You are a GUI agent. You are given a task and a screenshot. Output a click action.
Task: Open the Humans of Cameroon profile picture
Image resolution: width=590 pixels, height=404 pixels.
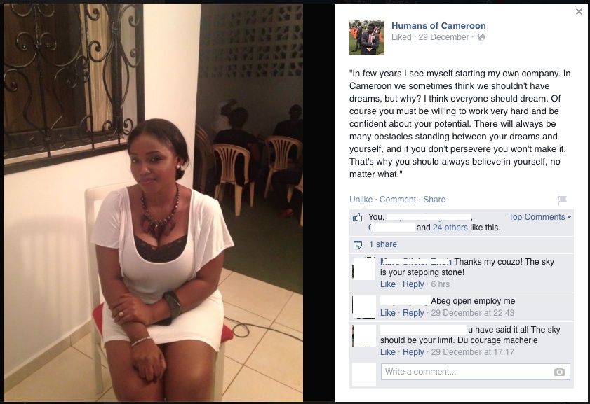pos(367,37)
